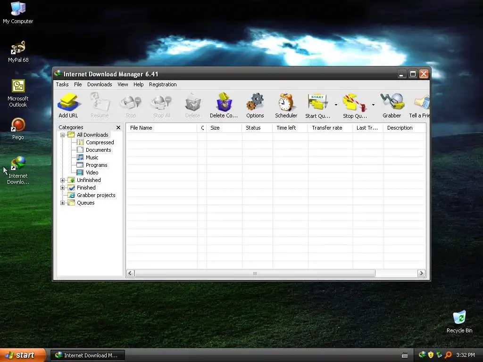Image resolution: width=483 pixels, height=362 pixels.
Task: Click the network connection tray icon
Action: pyautogui.click(x=439, y=355)
